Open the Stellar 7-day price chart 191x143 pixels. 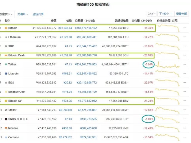point(168,110)
